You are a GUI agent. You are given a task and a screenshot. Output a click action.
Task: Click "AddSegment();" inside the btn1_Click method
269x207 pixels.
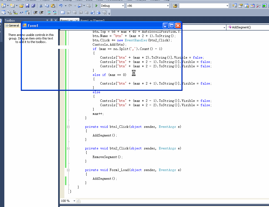pos(105,135)
